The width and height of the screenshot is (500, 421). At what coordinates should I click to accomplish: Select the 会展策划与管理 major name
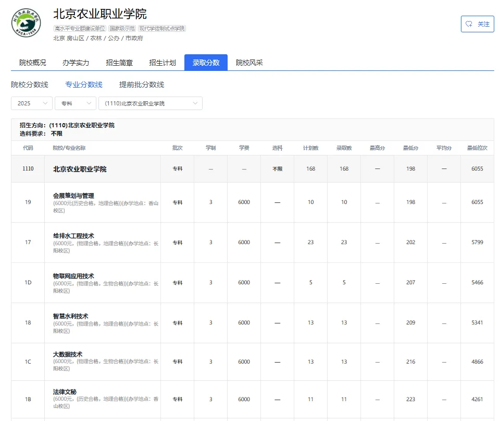pyautogui.click(x=73, y=196)
